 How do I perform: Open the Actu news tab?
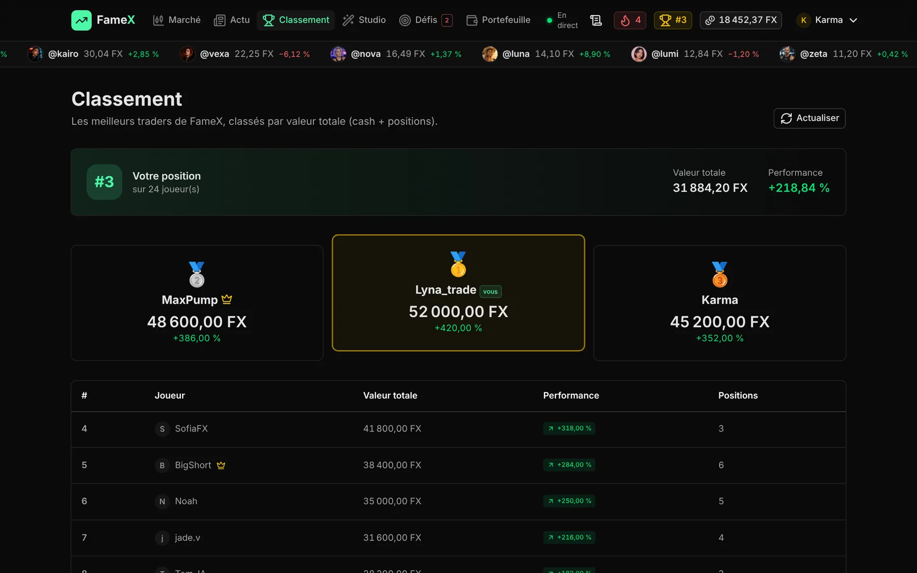tap(232, 20)
